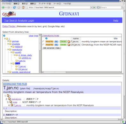Image resolution: width=126 pixels, height=124 pixels.
Task: Expand the gsmap folder node
Action: [x=8, y=41]
